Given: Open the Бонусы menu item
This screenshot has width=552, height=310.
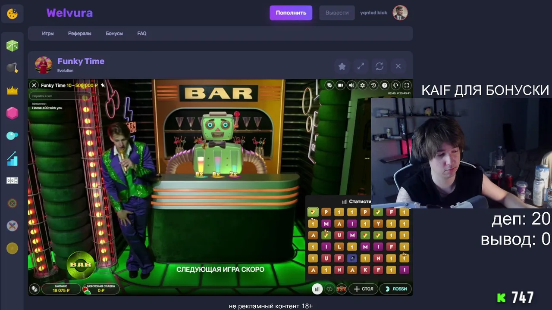Looking at the screenshot, I should point(114,34).
